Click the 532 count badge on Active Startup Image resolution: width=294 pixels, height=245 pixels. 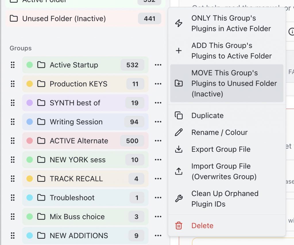click(x=132, y=65)
